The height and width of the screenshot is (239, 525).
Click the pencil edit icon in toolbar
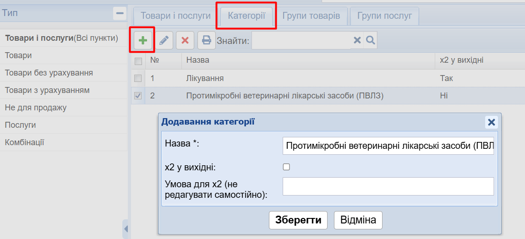click(164, 40)
